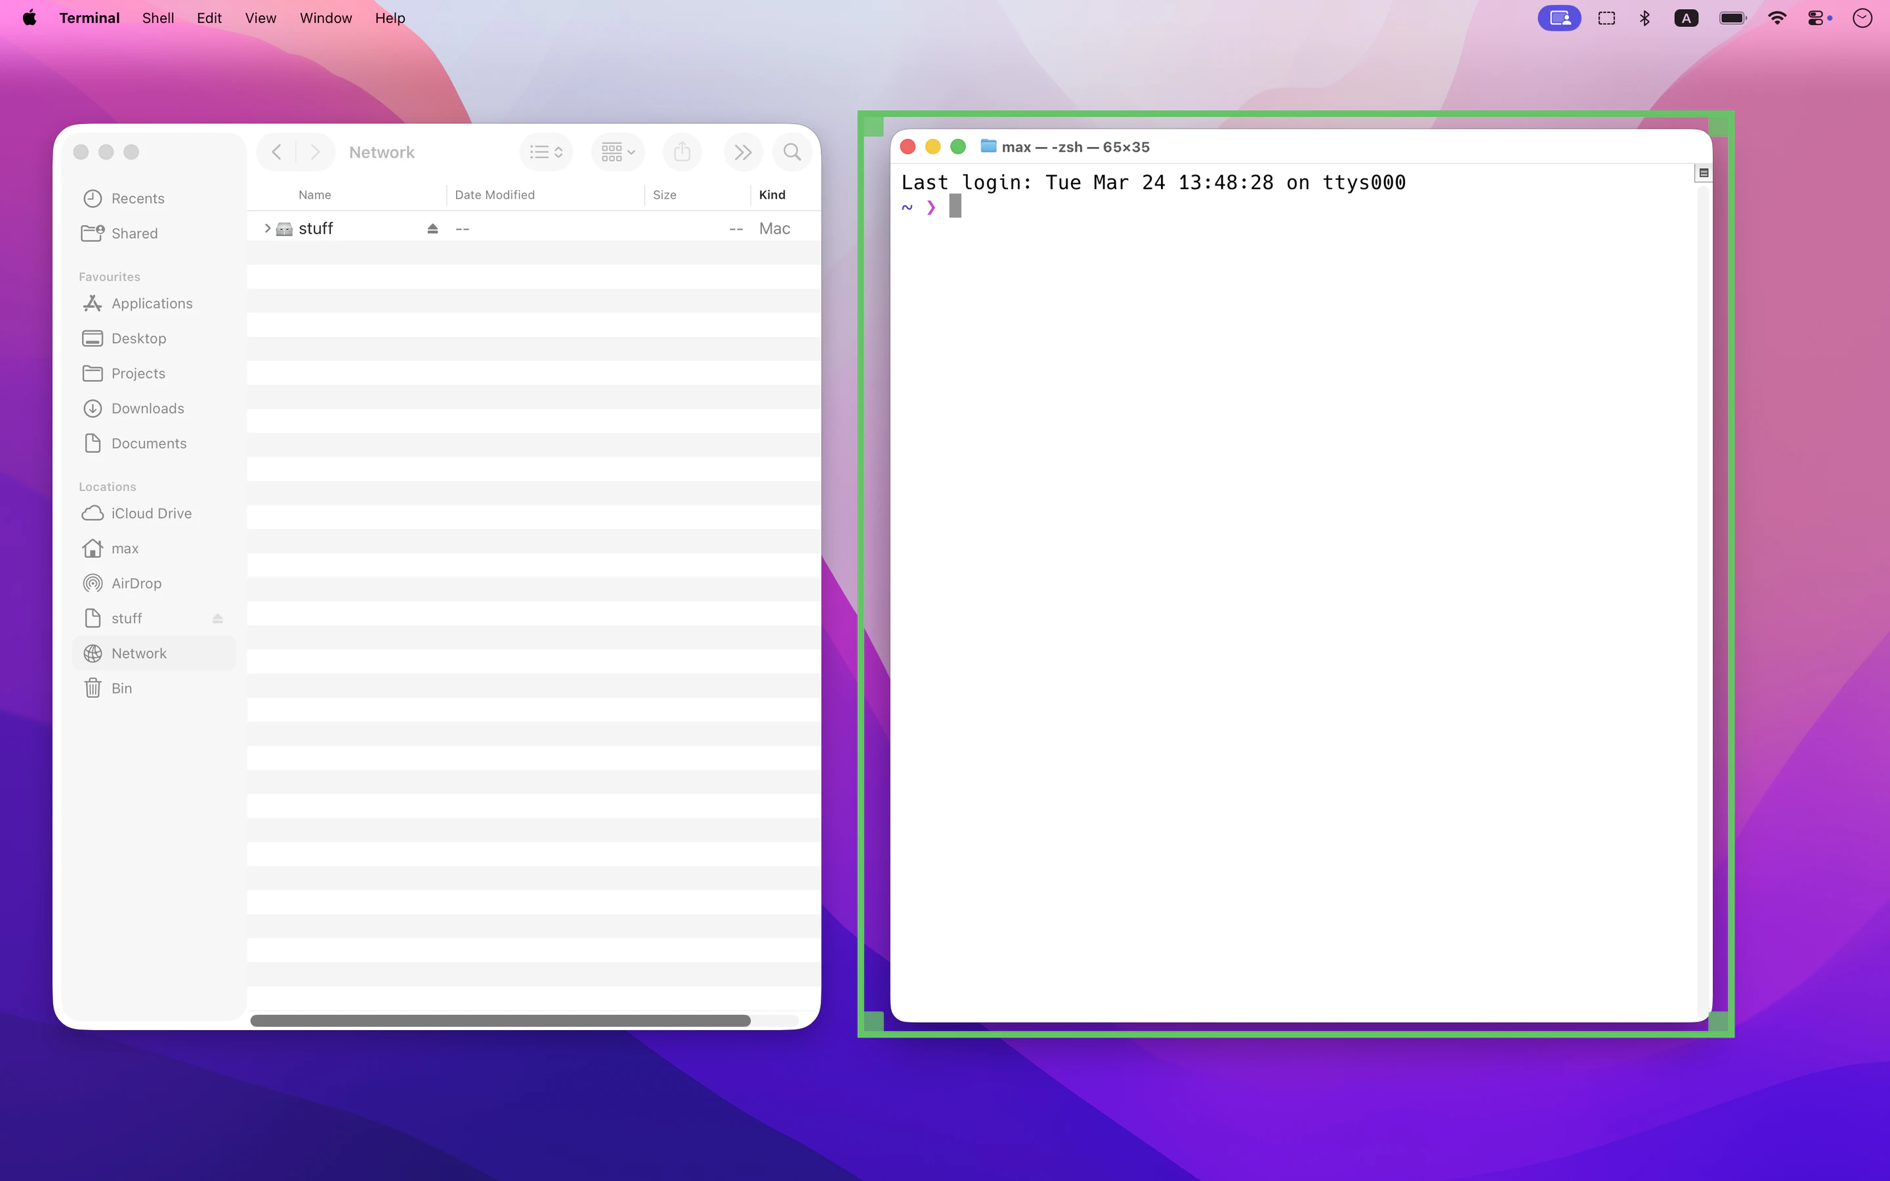Sort by Date Modified column header
This screenshot has height=1181, width=1890.
pyautogui.click(x=494, y=194)
